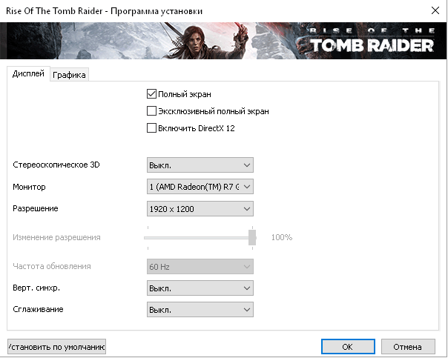The width and height of the screenshot is (448, 358).
Task: Open Разрешение dropdown showing 1920 x 1200
Action: [200, 209]
